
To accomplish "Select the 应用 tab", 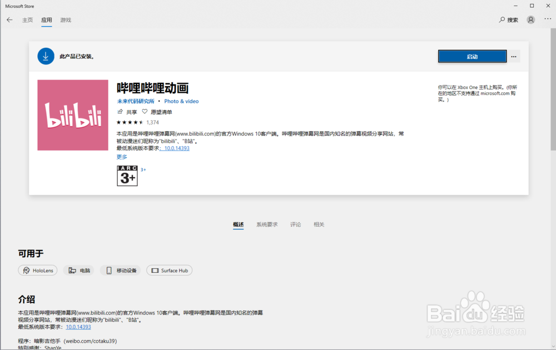I will (47, 20).
